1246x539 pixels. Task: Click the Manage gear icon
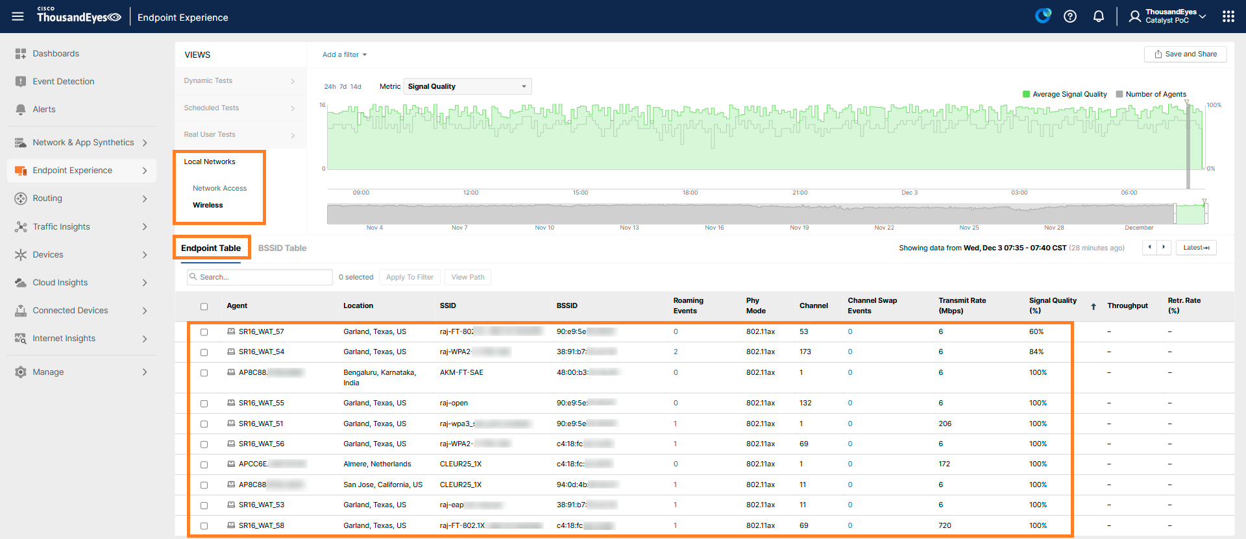click(21, 372)
